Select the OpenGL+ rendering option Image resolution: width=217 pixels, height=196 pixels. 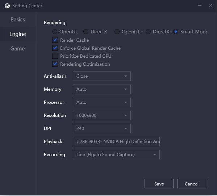117,32
